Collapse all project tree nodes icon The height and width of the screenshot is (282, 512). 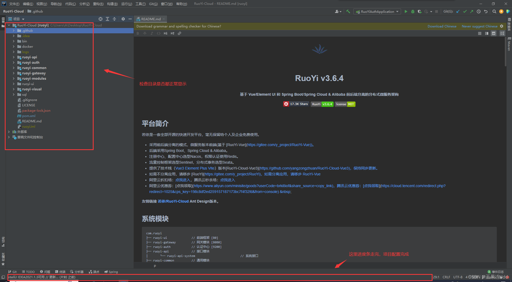pyautogui.click(x=114, y=19)
